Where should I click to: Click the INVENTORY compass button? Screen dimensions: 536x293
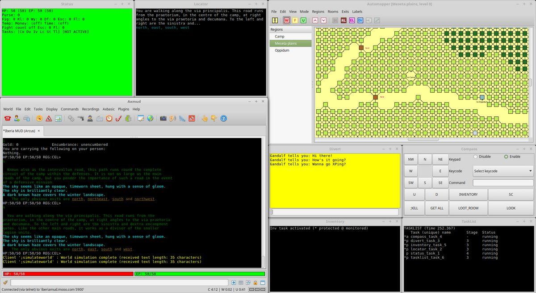(x=468, y=194)
